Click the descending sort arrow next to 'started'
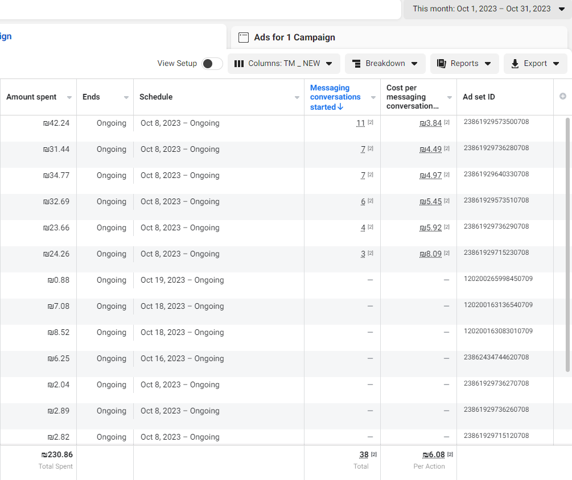The height and width of the screenshot is (480, 572). click(x=340, y=107)
